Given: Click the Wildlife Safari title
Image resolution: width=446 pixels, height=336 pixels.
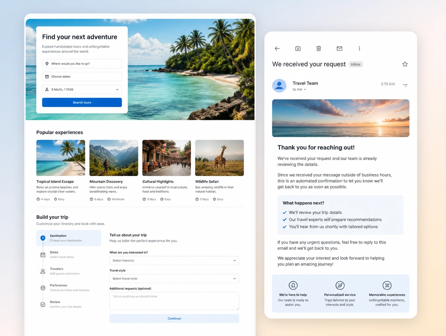Looking at the screenshot, I should pyautogui.click(x=207, y=181).
